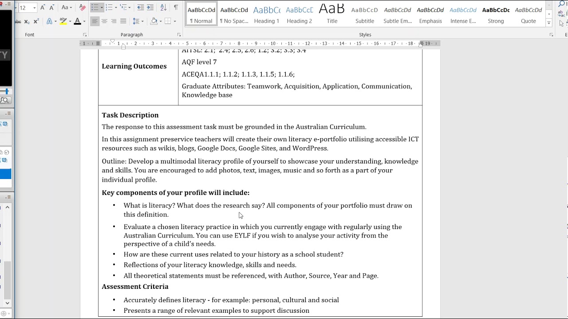The width and height of the screenshot is (568, 319).
Task: Open the font color dropdown arrow
Action: 84,21
